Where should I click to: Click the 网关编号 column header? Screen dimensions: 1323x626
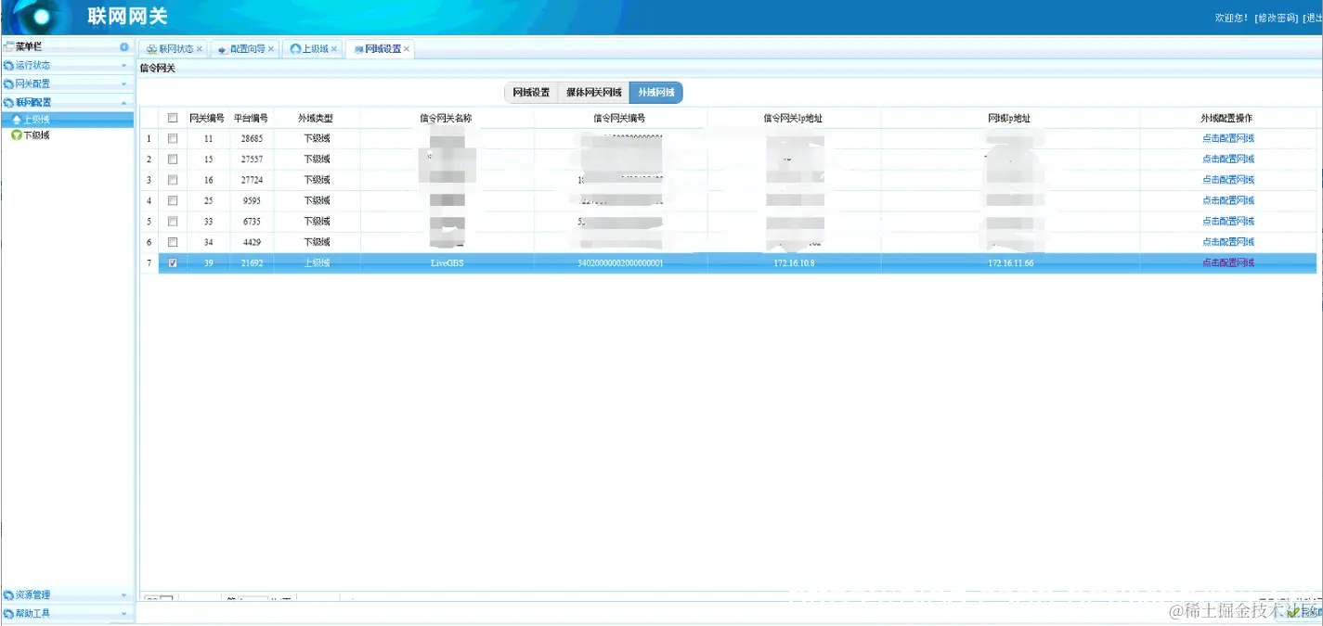[x=207, y=118]
